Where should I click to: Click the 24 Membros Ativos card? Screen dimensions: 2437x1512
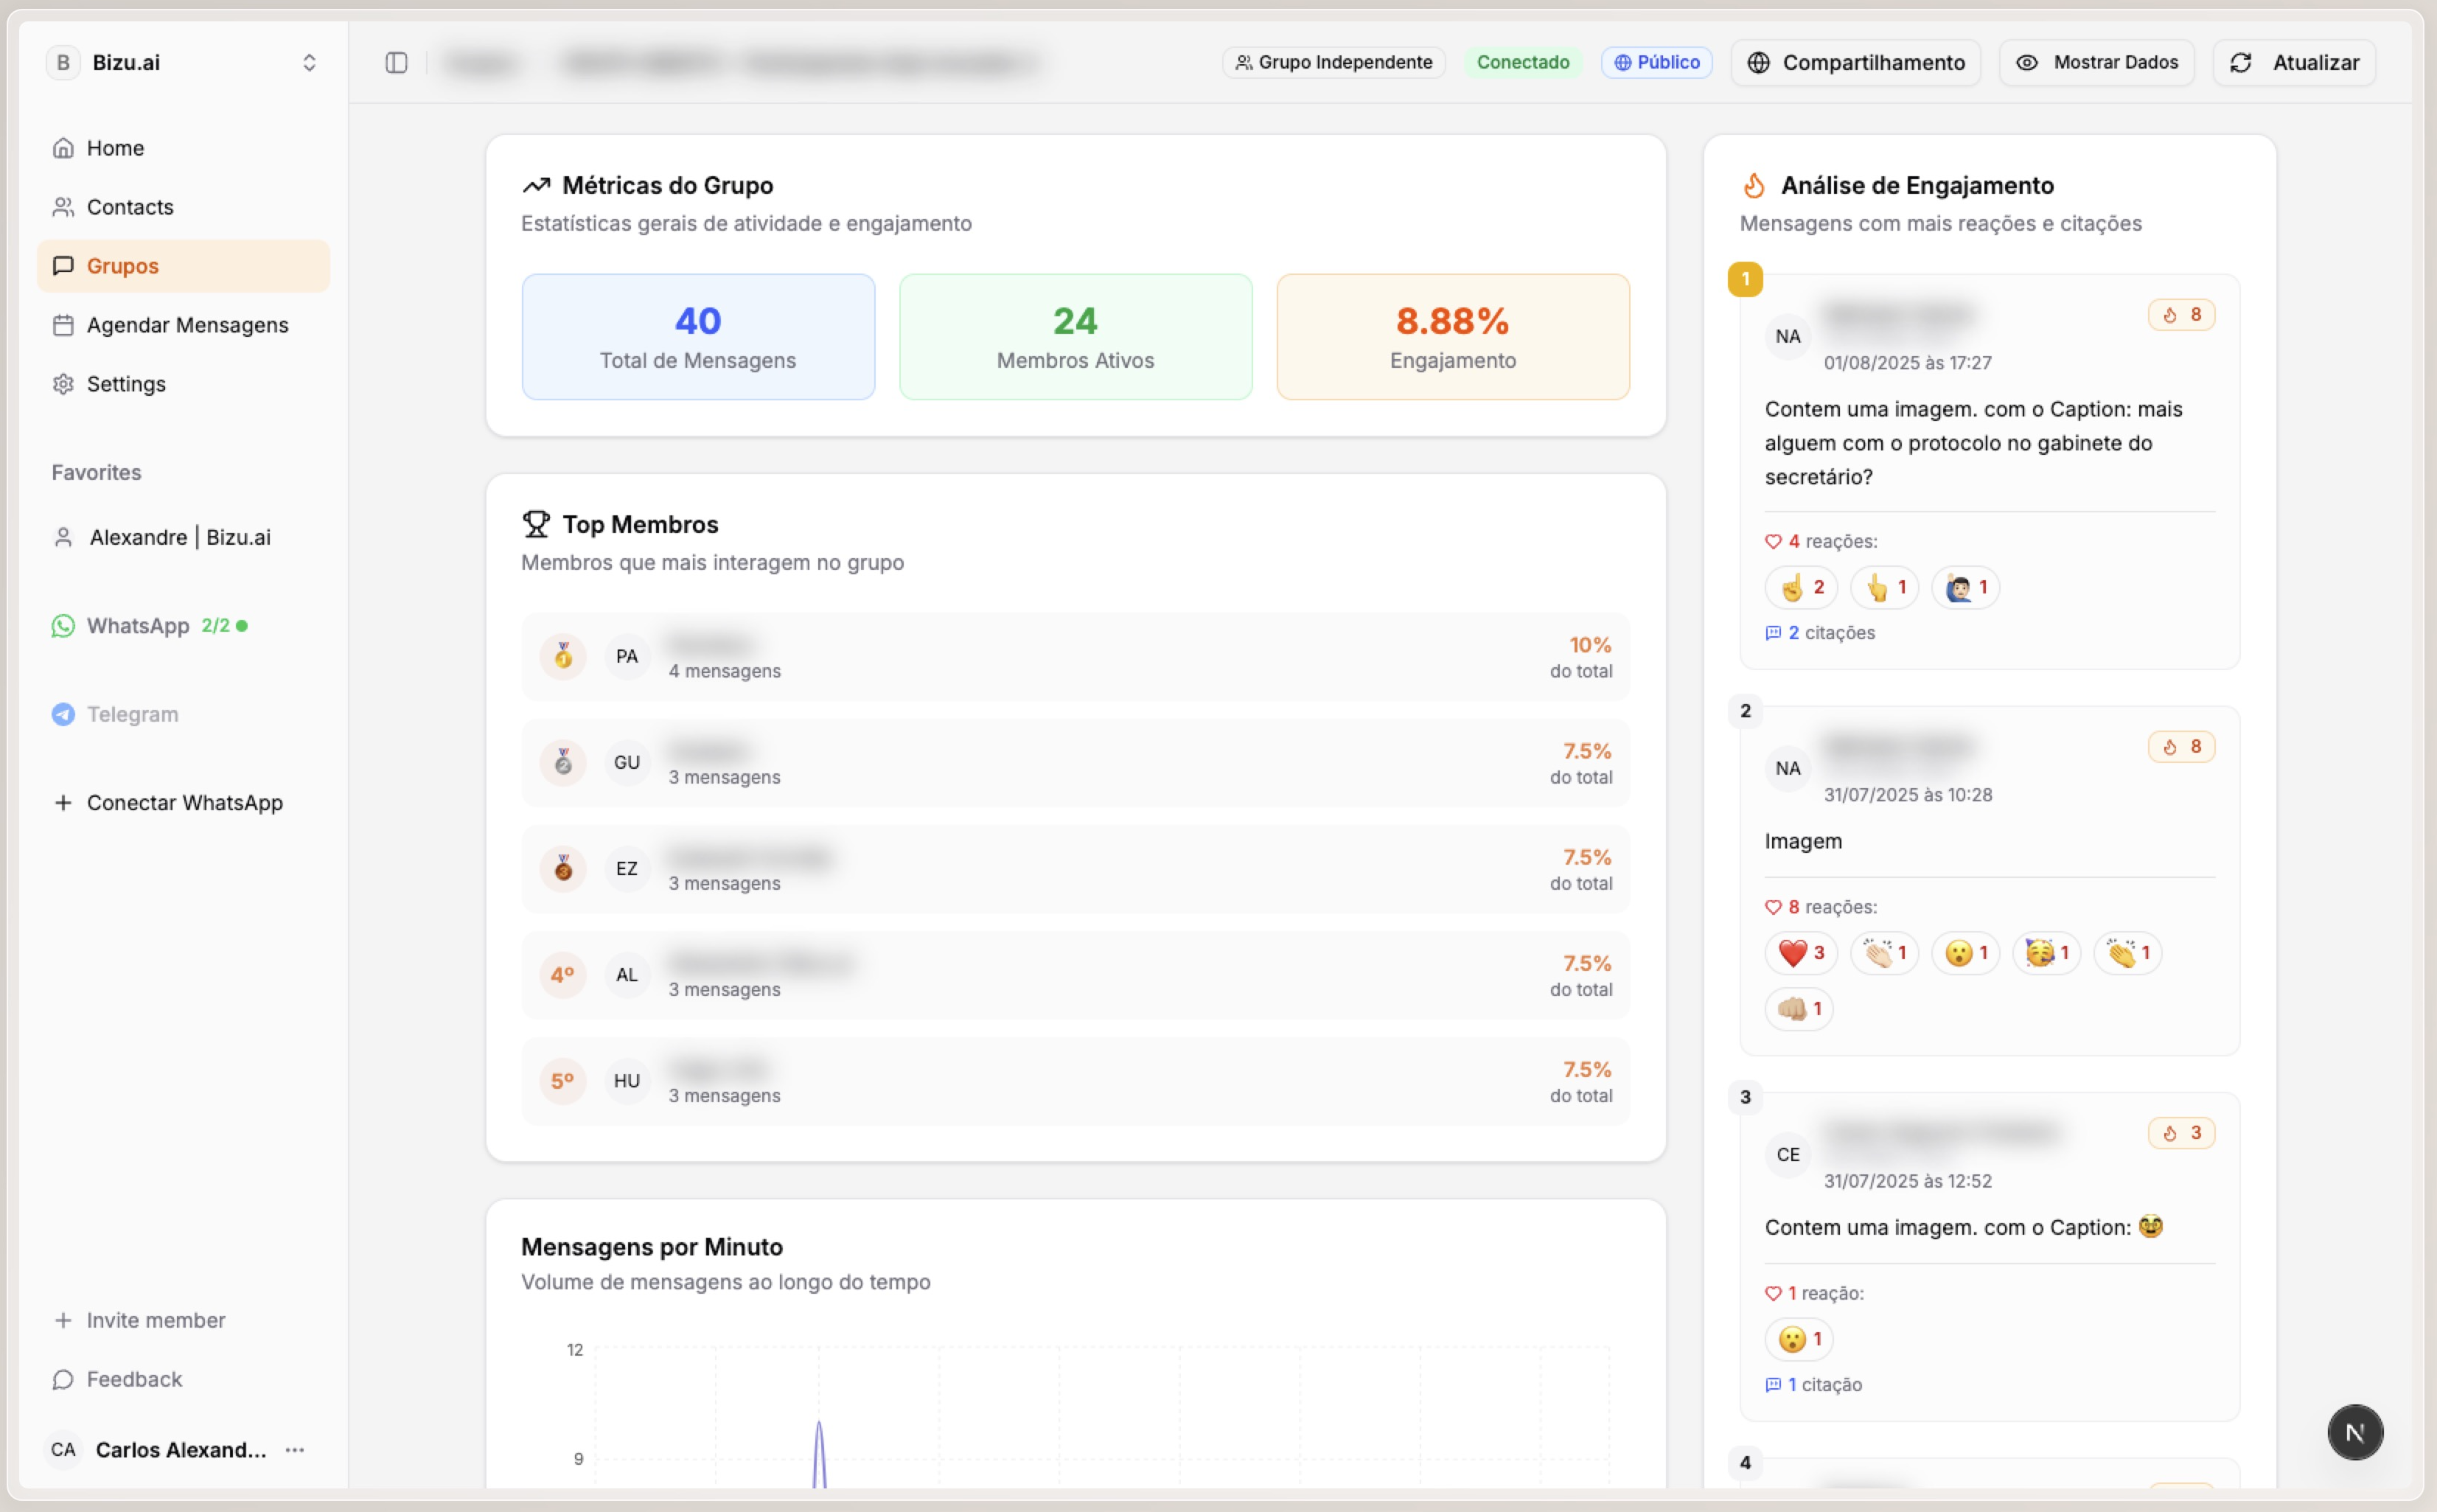pyautogui.click(x=1076, y=337)
